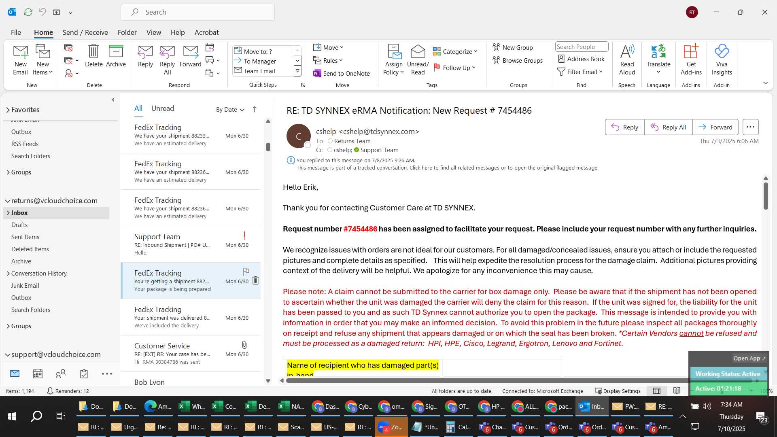Show Unread messages filter
777x437 pixels.
pyautogui.click(x=163, y=108)
